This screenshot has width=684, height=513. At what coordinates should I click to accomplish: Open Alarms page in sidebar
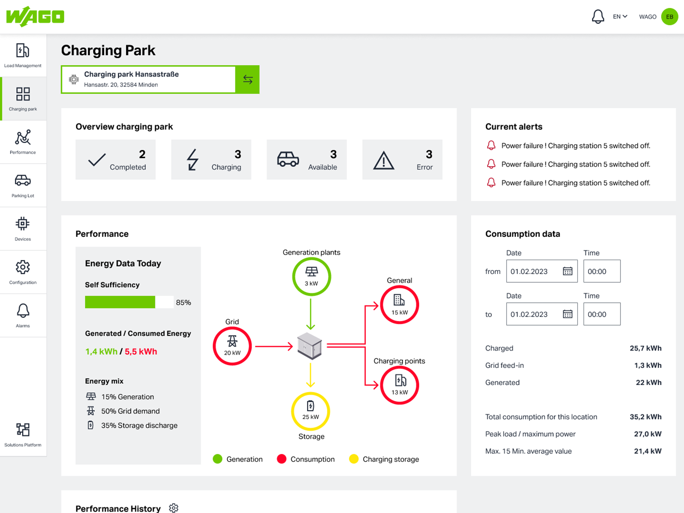click(23, 315)
